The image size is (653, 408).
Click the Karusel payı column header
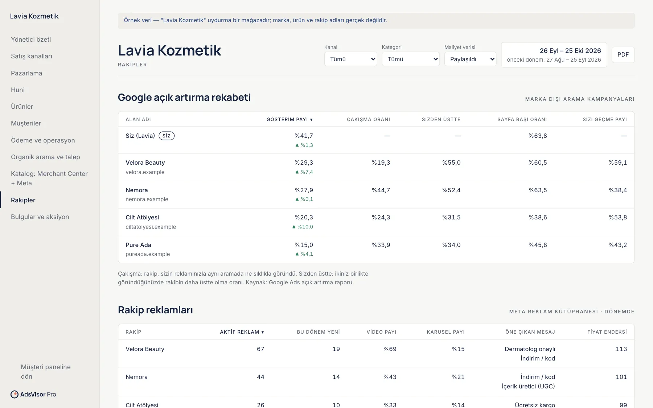tap(445, 332)
